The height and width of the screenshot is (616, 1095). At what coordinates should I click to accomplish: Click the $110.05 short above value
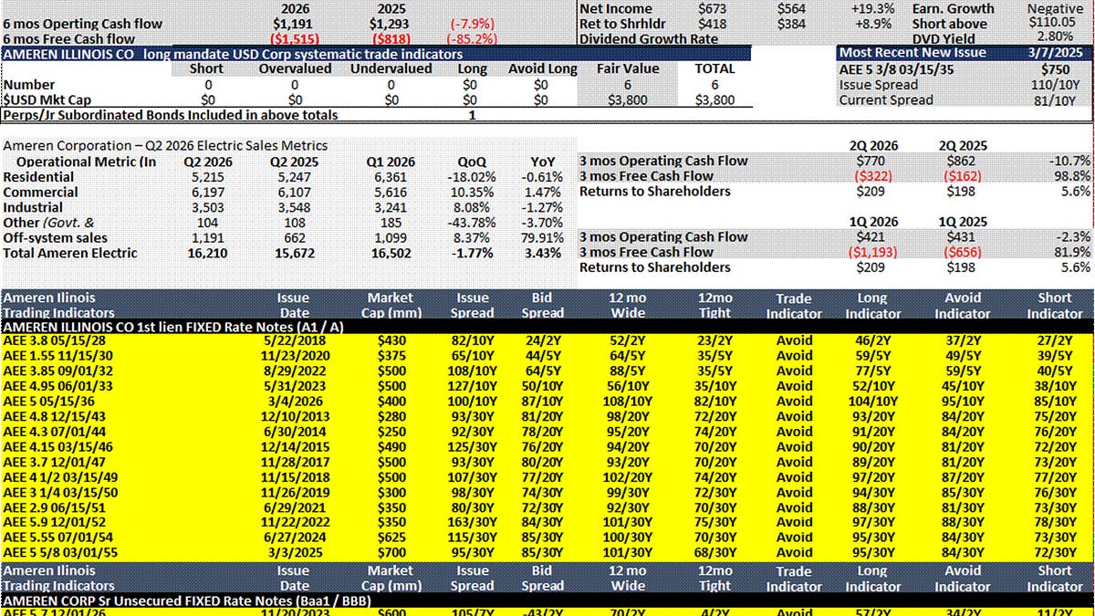tap(1051, 24)
